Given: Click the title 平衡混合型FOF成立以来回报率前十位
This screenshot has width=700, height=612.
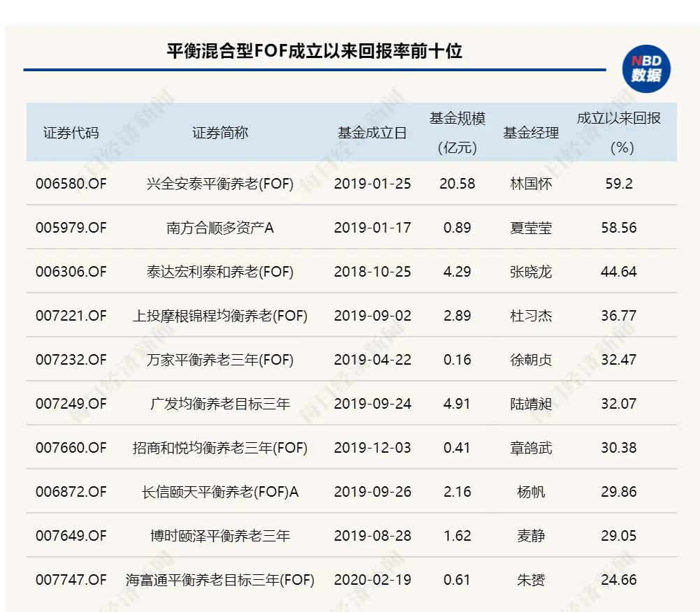Looking at the screenshot, I should coord(314,51).
